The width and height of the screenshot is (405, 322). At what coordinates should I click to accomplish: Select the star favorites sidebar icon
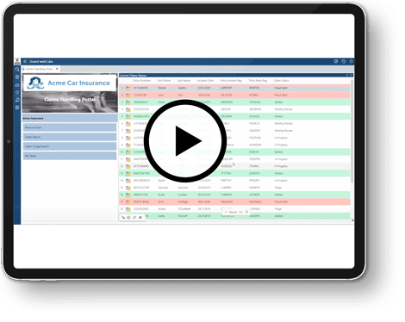click(x=17, y=92)
